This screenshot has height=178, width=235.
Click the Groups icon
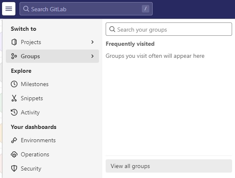[x=14, y=56]
